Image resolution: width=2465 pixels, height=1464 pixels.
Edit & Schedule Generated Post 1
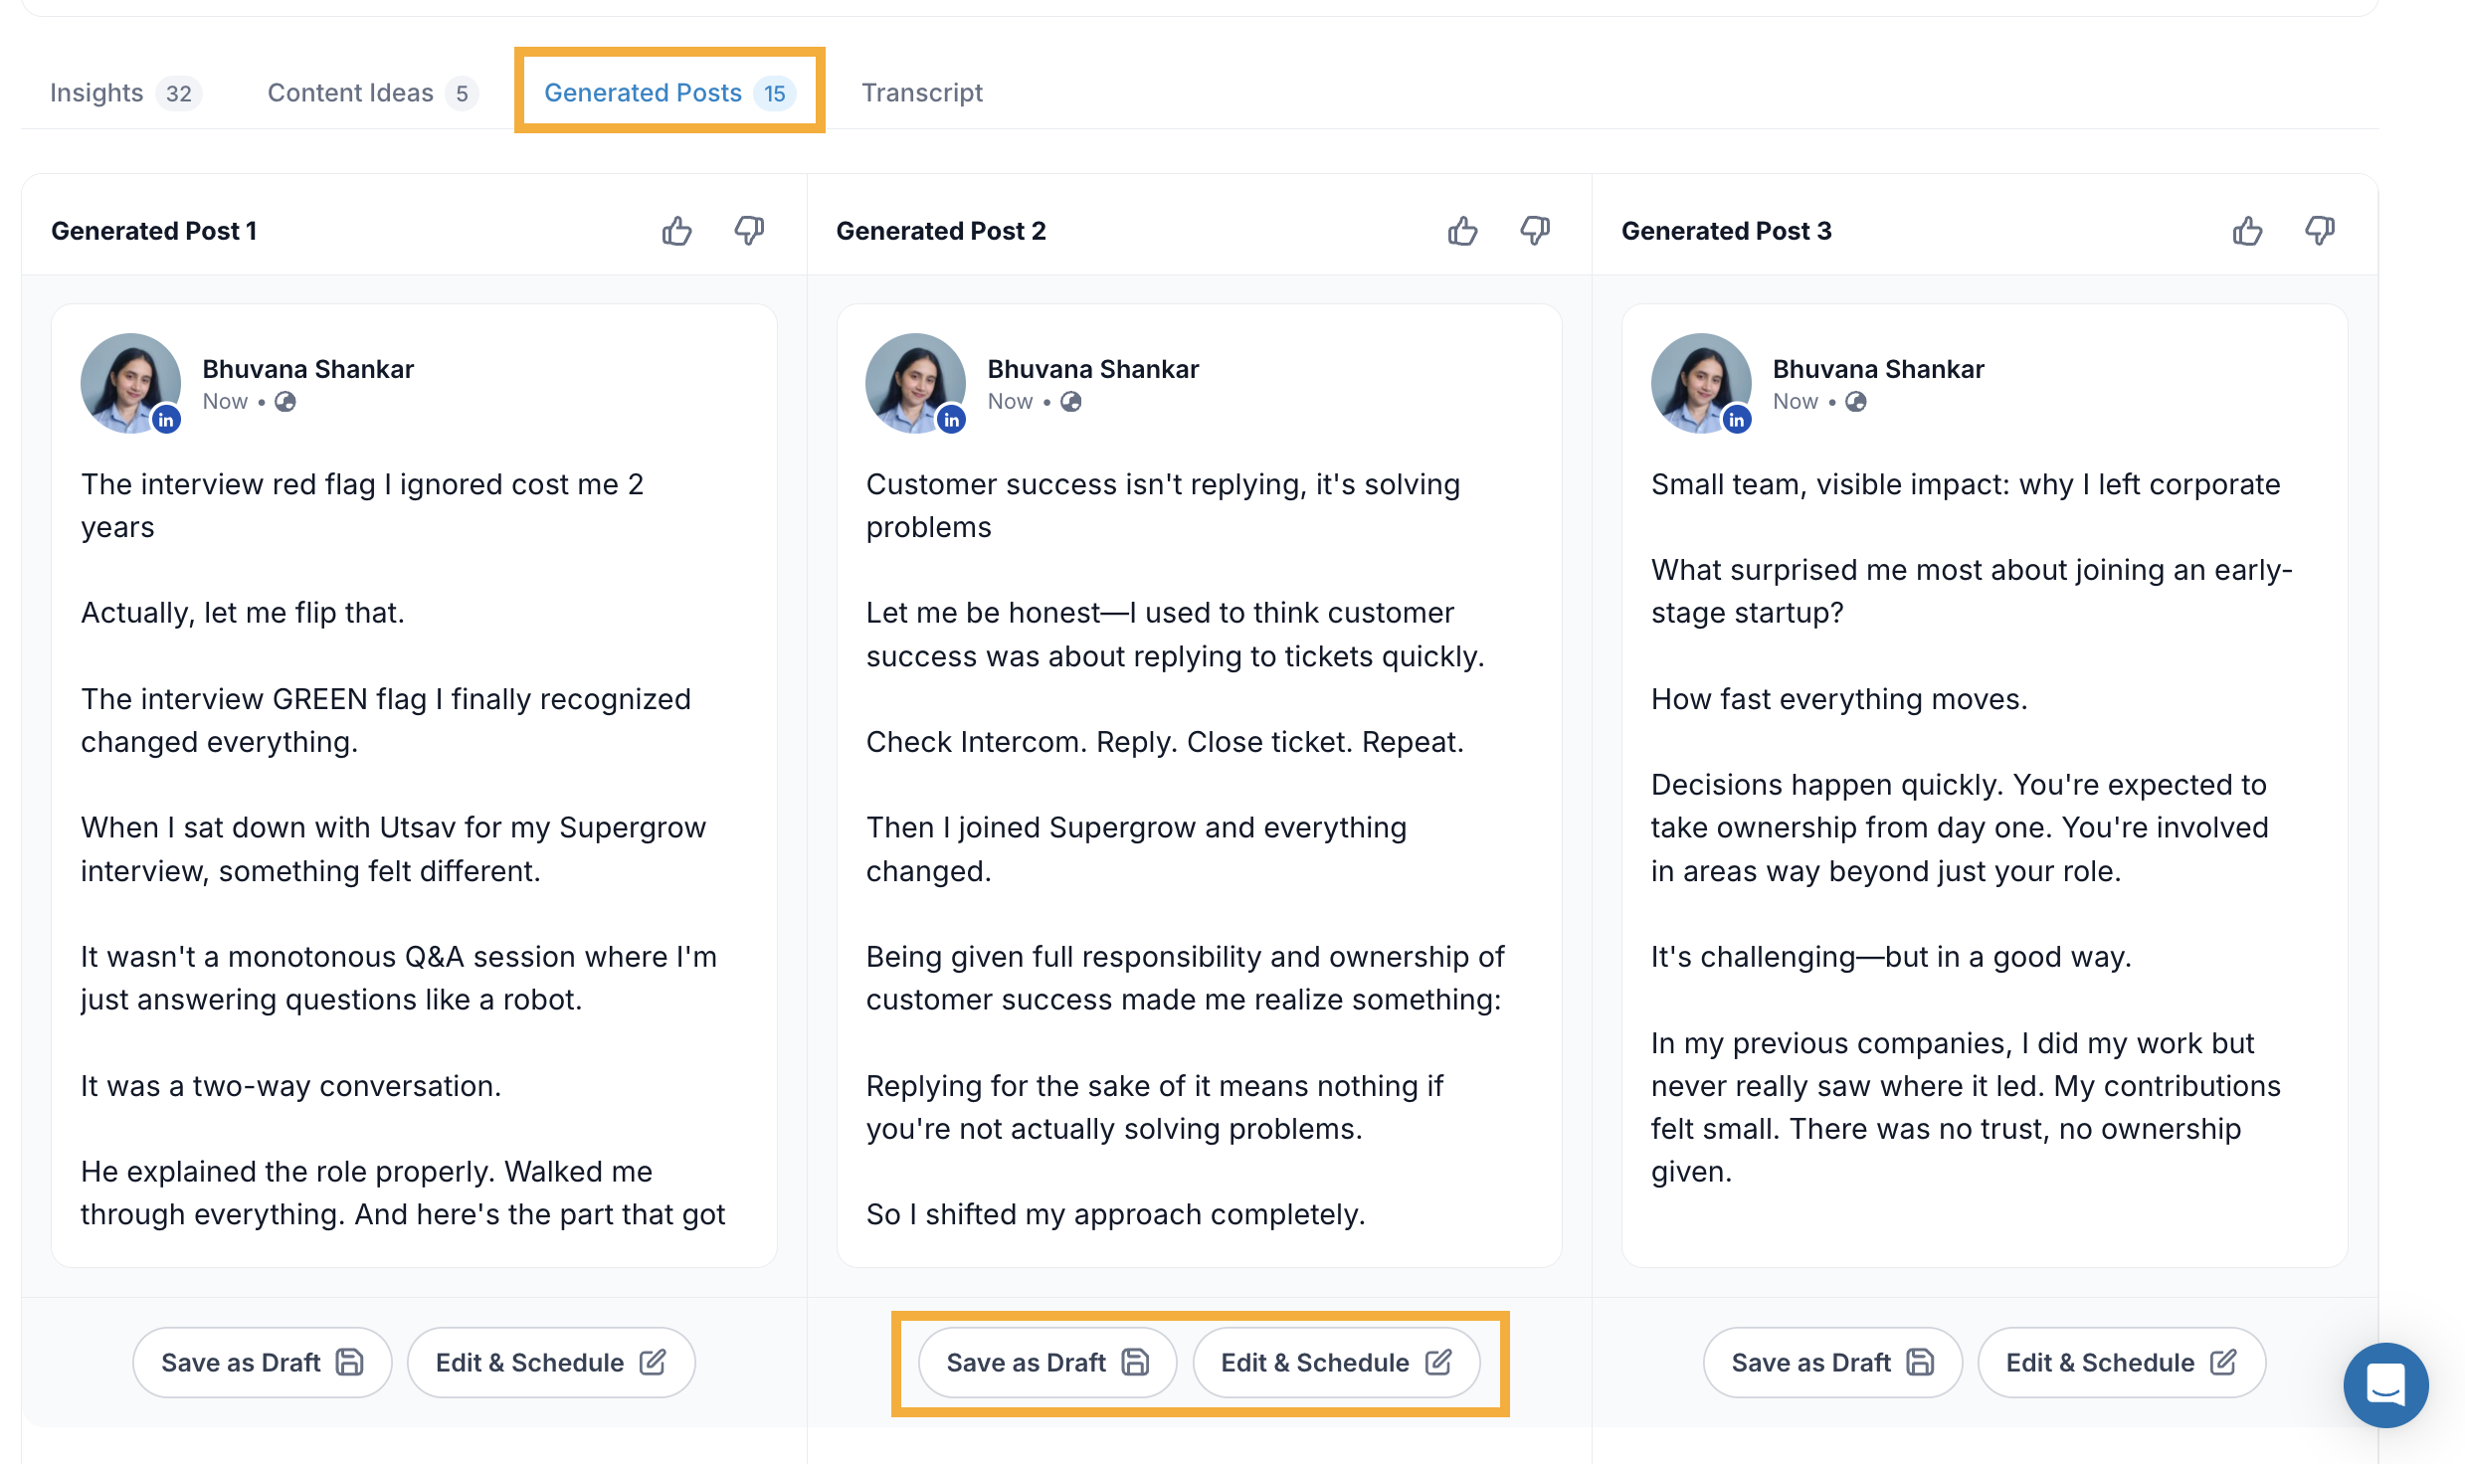[551, 1363]
